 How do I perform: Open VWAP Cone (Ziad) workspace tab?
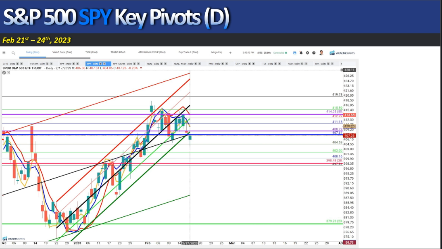[x=62, y=52]
